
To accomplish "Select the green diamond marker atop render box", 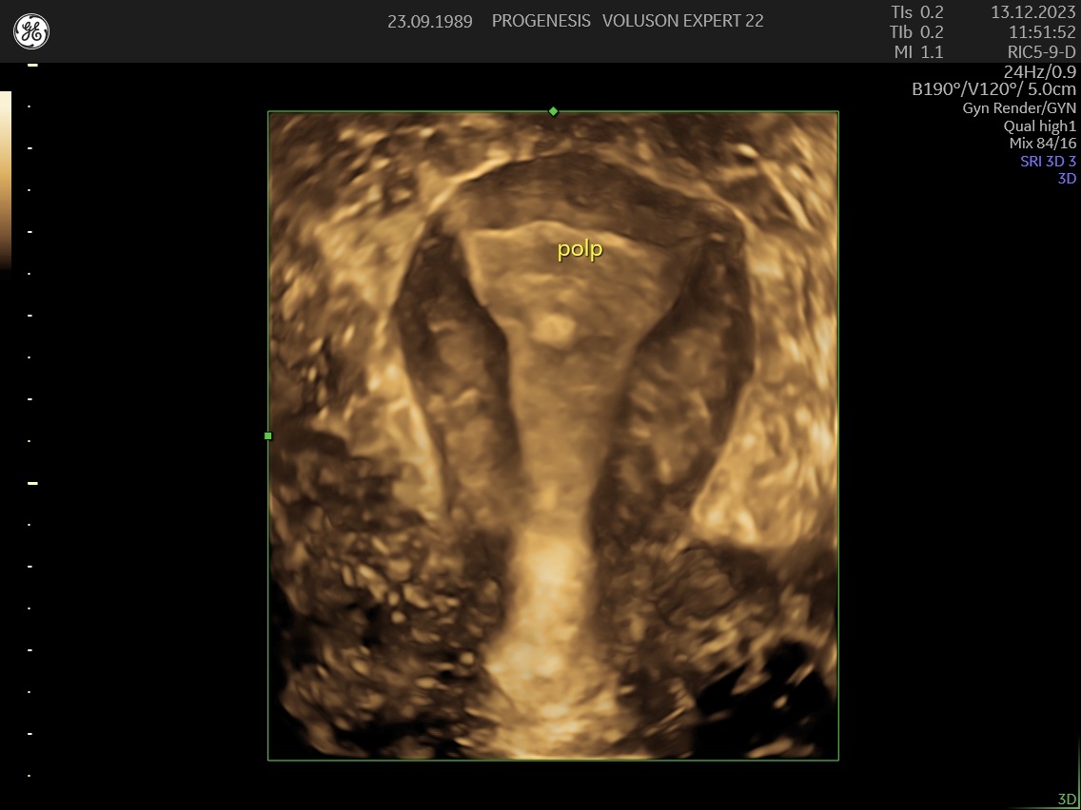I will (x=553, y=111).
